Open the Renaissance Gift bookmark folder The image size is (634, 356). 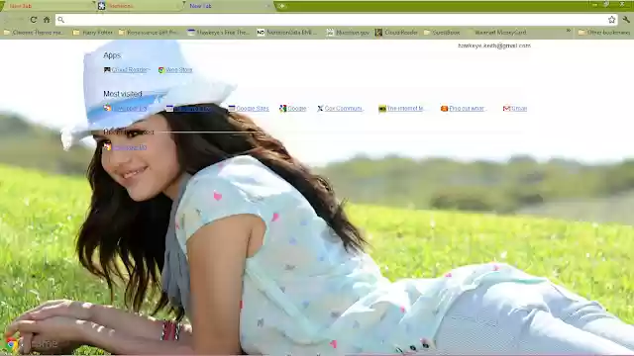click(149, 33)
